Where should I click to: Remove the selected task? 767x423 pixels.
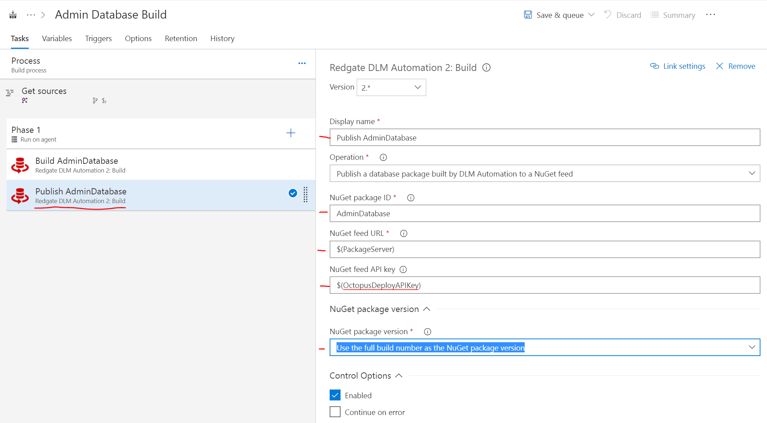coord(736,66)
